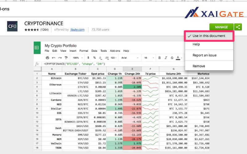Open the 100% zoom dropdown
Viewport: 247px width, 154px height.
click(x=78, y=58)
